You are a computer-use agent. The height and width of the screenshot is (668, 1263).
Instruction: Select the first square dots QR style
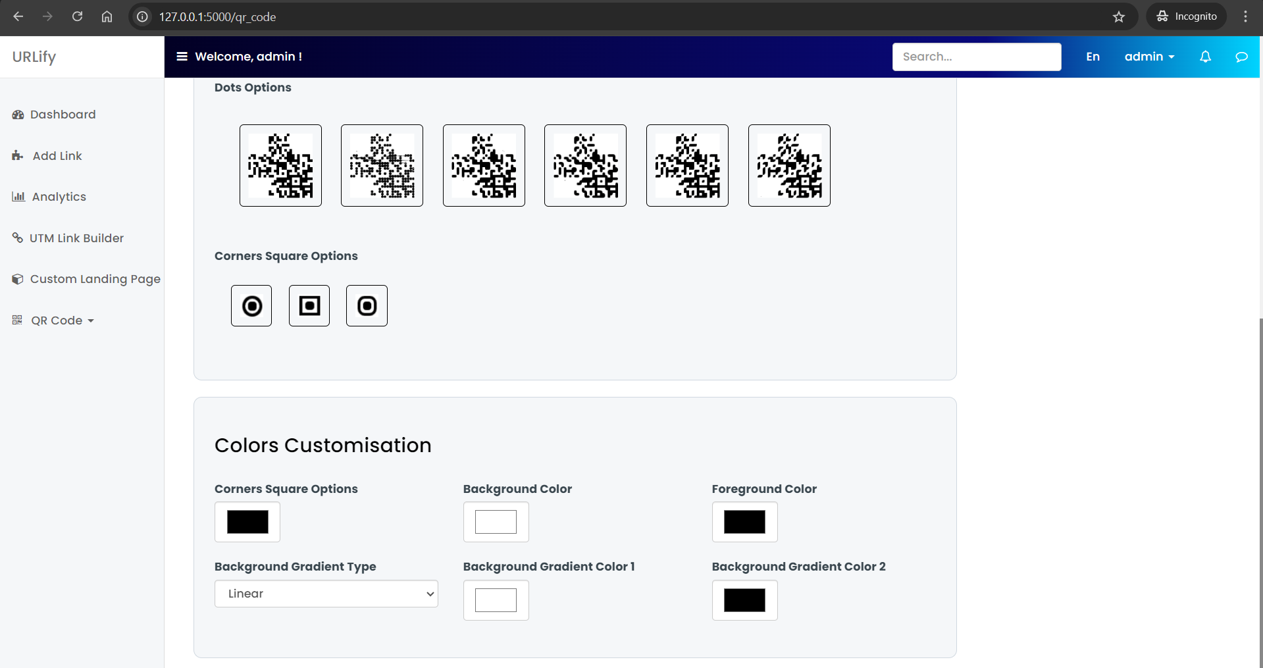tap(280, 165)
